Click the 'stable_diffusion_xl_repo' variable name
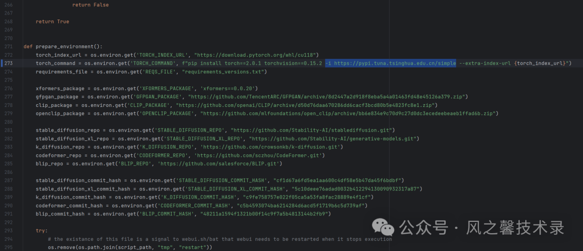This screenshot has height=251, width=583. (x=72, y=139)
